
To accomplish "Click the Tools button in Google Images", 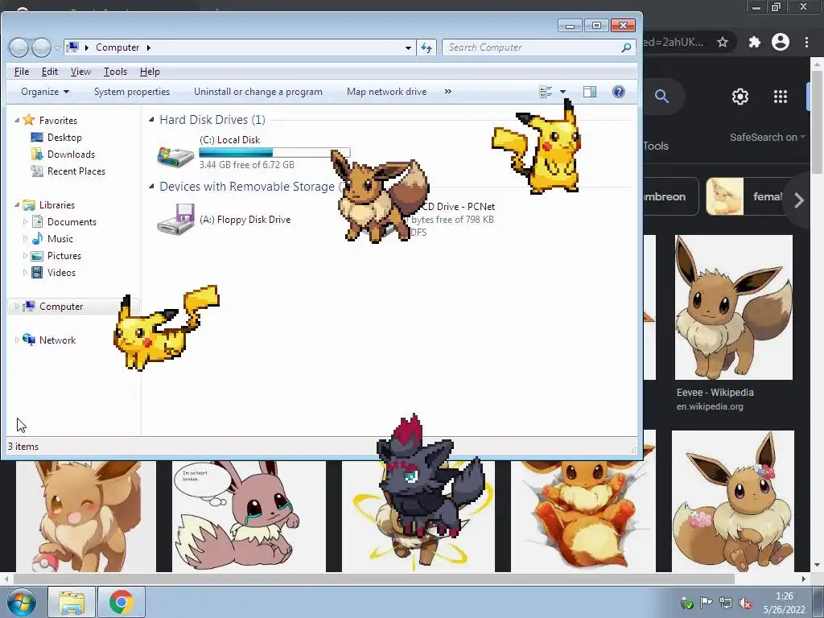I will (x=656, y=146).
